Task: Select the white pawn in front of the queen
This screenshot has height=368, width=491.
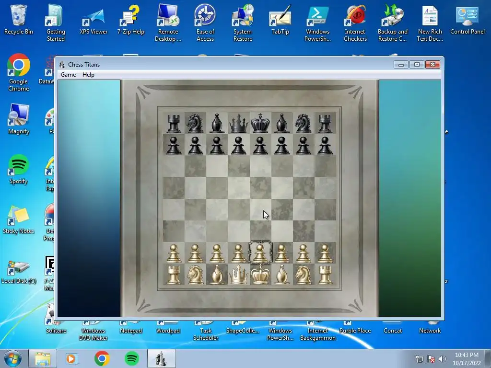Action: pos(238,253)
